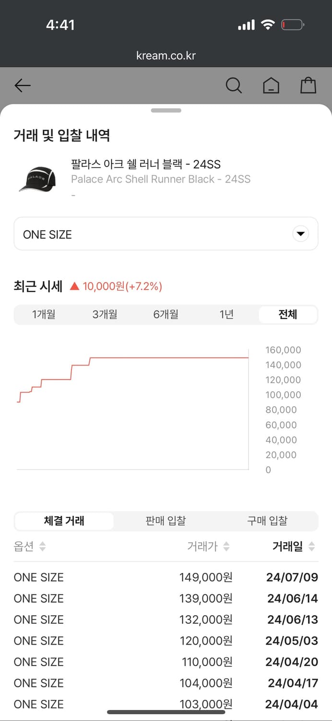332x721 pixels.
Task: Open the 구매 입찰 tab
Action: pos(267,521)
